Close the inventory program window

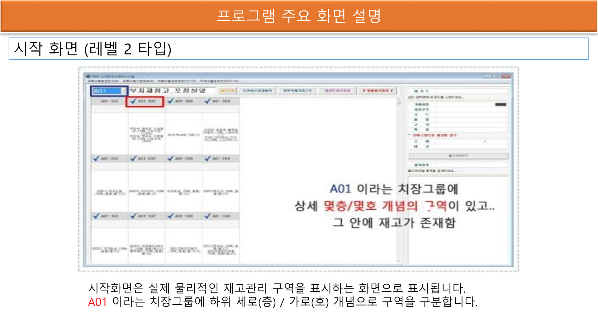506,76
